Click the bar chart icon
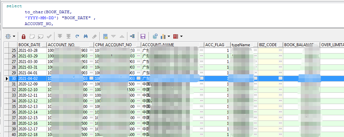344x137 pixels. (x=163, y=36)
